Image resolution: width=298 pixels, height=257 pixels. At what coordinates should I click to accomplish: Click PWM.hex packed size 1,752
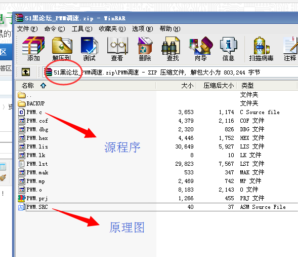(x=226, y=138)
